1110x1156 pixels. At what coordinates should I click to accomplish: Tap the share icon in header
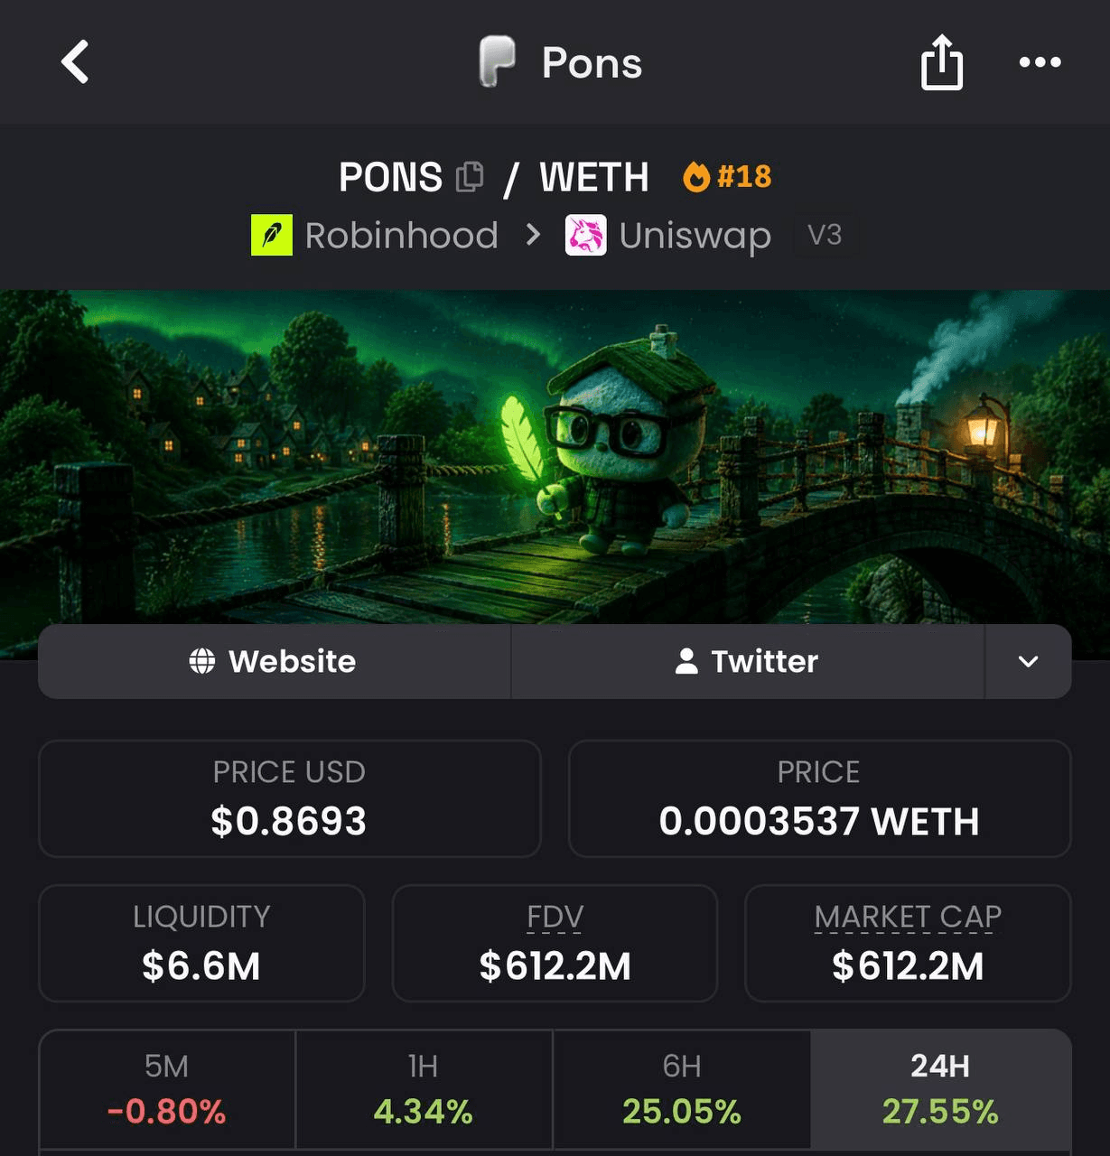click(x=941, y=62)
